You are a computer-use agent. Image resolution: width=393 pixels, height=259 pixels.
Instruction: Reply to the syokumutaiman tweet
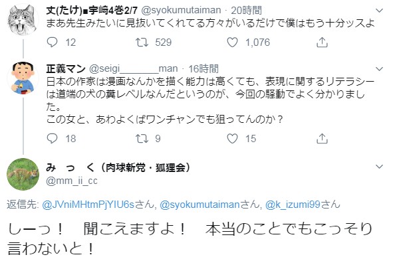pyautogui.click(x=52, y=42)
